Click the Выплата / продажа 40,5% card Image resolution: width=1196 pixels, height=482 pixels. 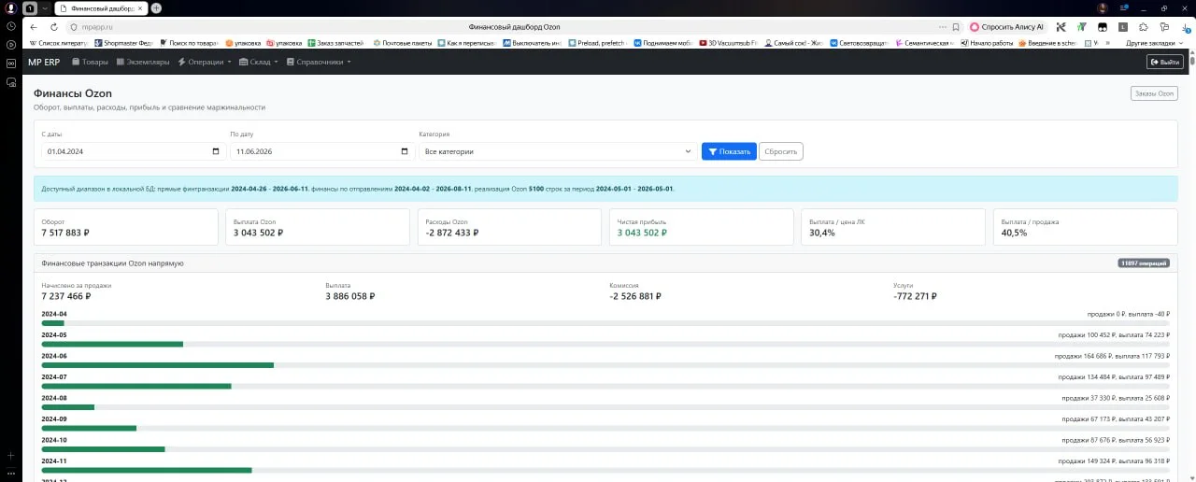point(1085,227)
